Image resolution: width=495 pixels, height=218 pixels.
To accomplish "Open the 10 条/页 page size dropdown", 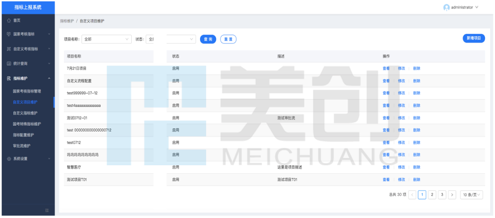I will click(472, 195).
